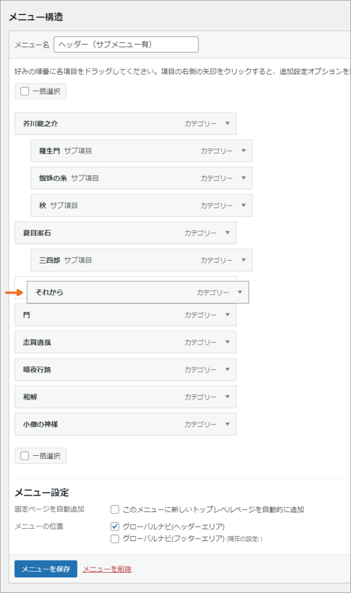Image resolution: width=351 pixels, height=593 pixels.
Task: Check グローバルナビ(フッターエリア) location
Action: pyautogui.click(x=115, y=539)
